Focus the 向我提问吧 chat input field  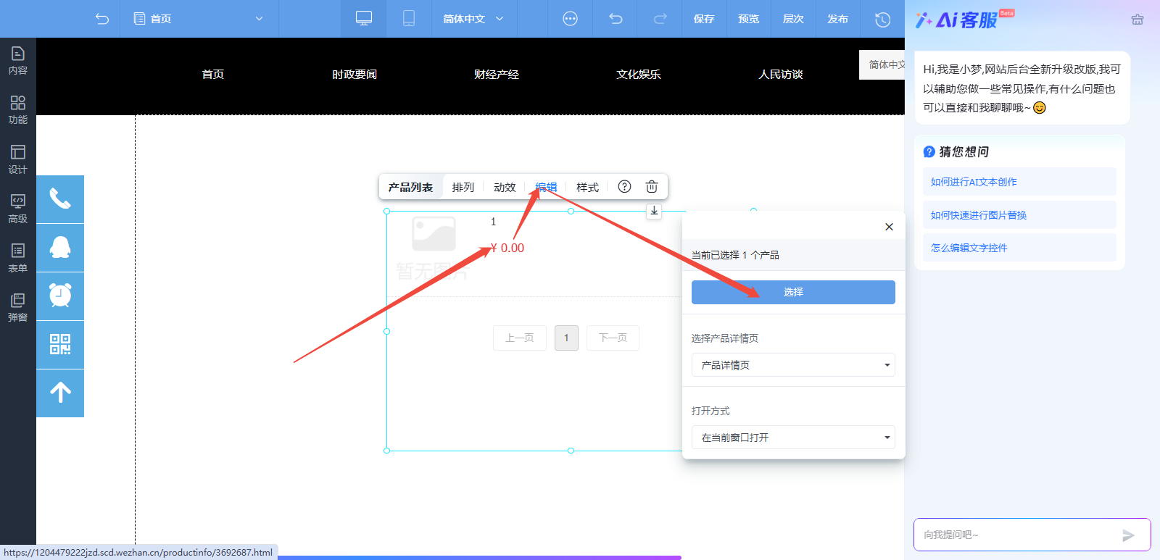pos(1018,535)
